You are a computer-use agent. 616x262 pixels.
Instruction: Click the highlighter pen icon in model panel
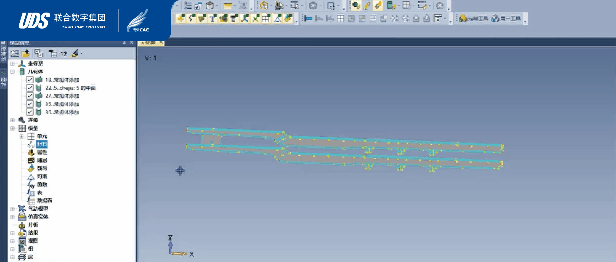[x=75, y=53]
